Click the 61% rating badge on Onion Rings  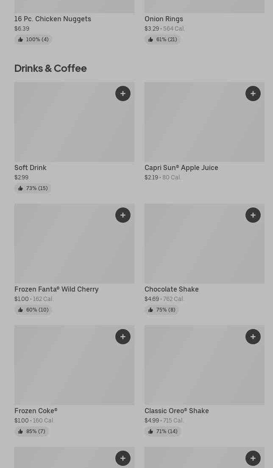(x=163, y=40)
